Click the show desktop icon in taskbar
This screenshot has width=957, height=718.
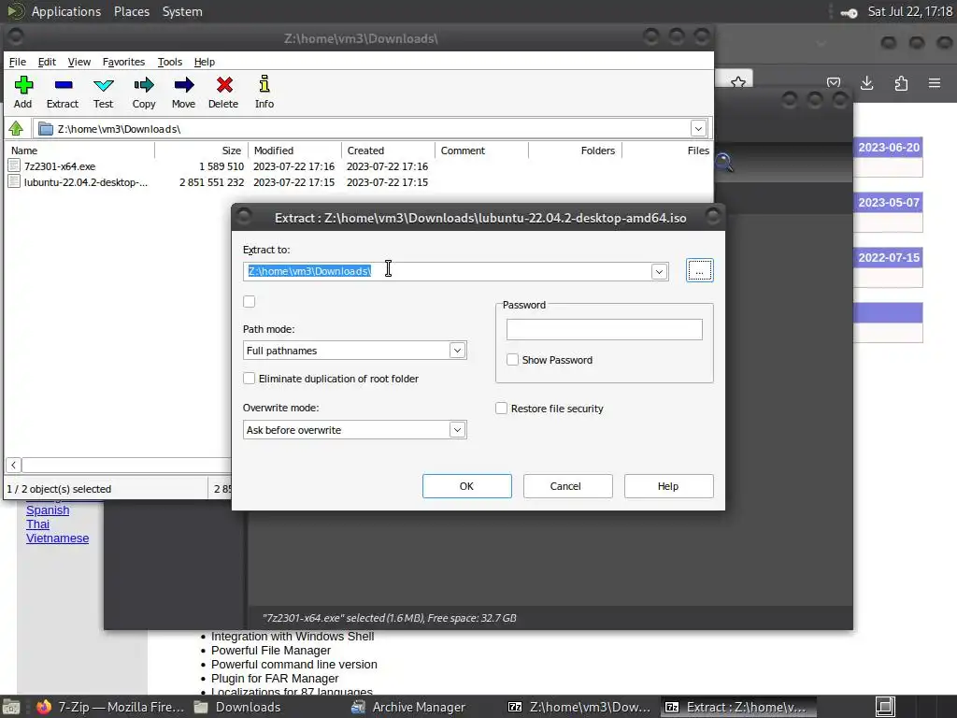(x=11, y=707)
